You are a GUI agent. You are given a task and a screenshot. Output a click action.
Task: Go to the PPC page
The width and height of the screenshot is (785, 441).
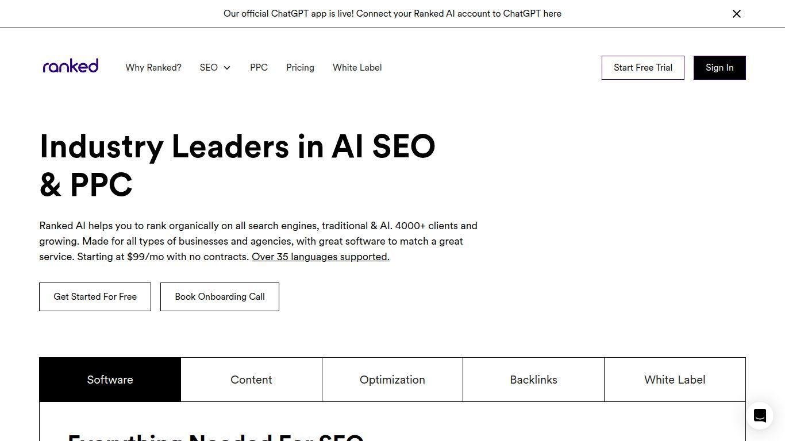(259, 68)
